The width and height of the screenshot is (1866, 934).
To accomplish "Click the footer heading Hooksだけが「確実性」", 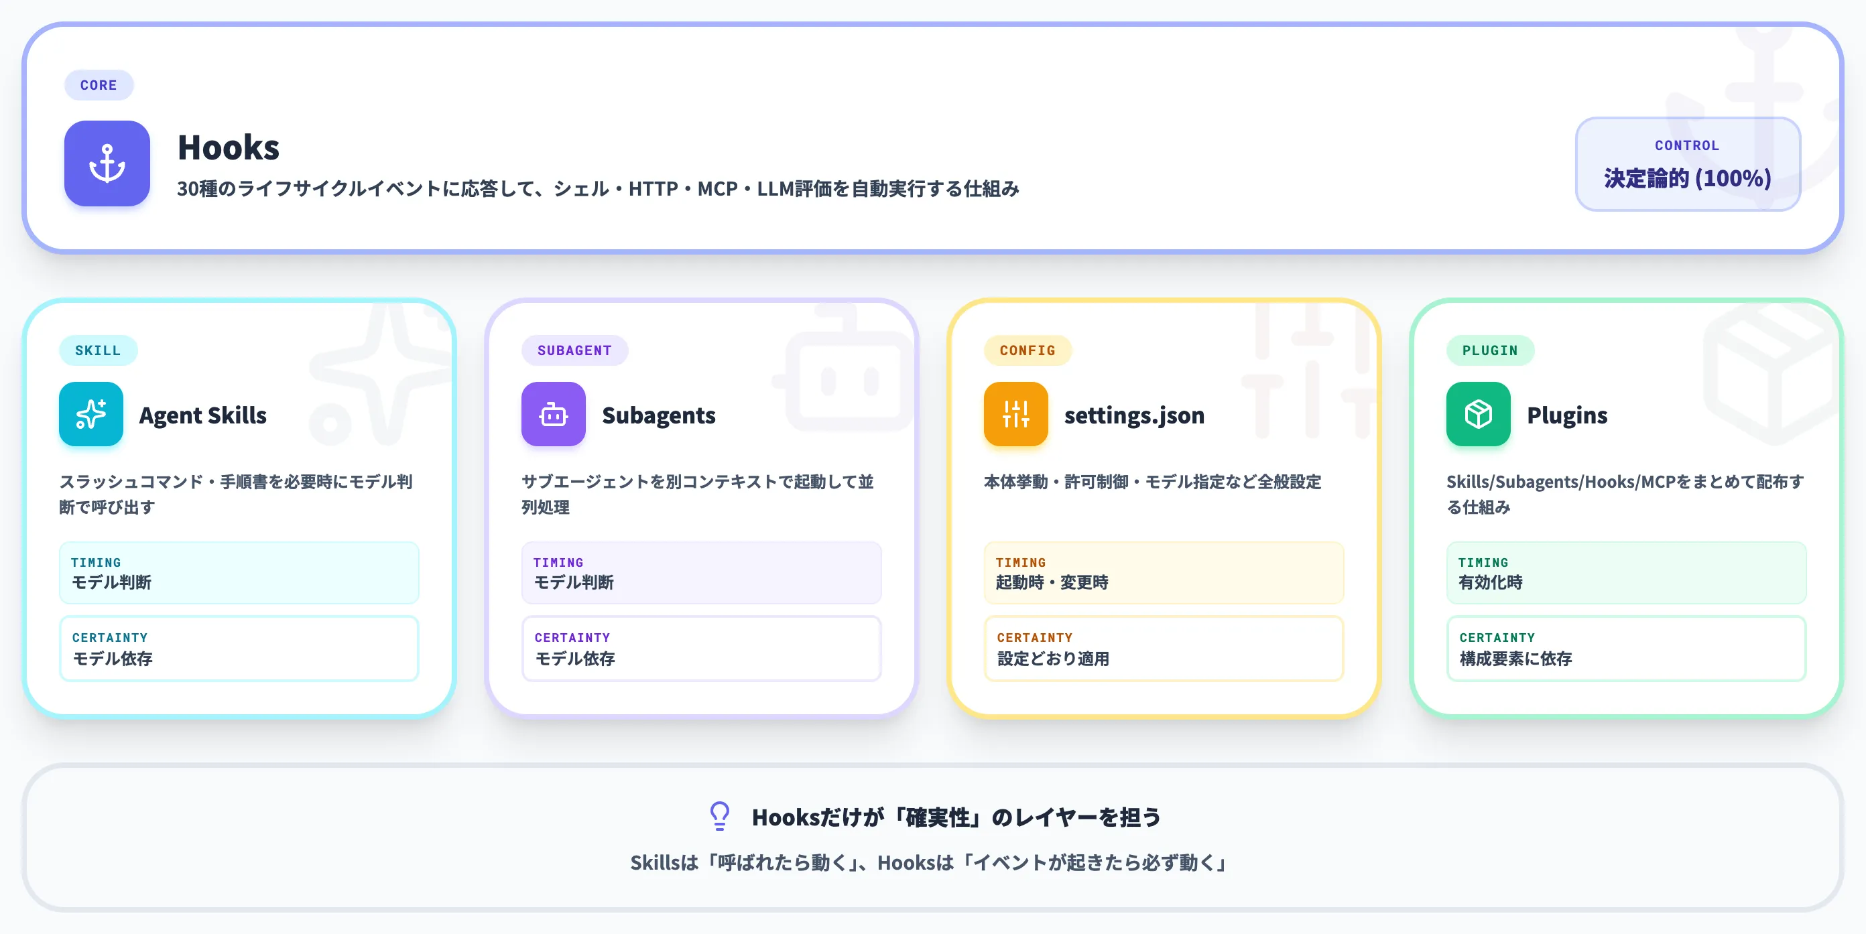I will tap(956, 817).
